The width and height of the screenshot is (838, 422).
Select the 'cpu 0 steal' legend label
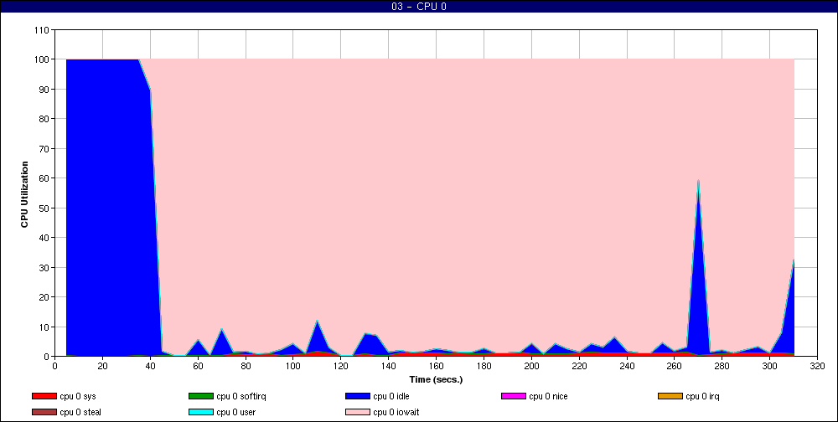80,413
